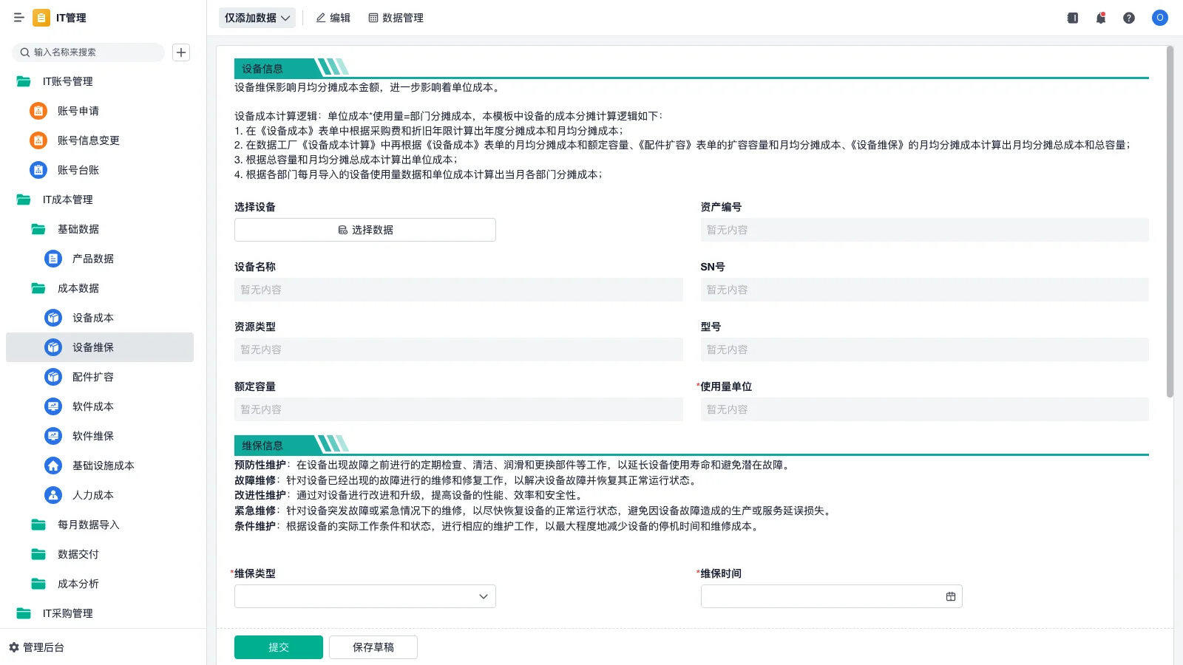Select the 人力成本 icon
The width and height of the screenshot is (1183, 665).
(x=52, y=495)
